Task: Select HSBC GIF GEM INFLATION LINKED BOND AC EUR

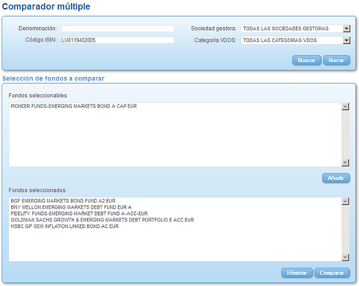Action: tap(65, 226)
